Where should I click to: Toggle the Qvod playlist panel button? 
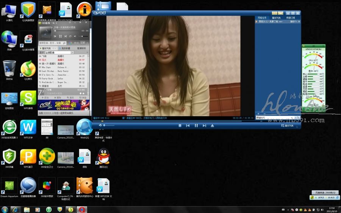click(x=287, y=126)
